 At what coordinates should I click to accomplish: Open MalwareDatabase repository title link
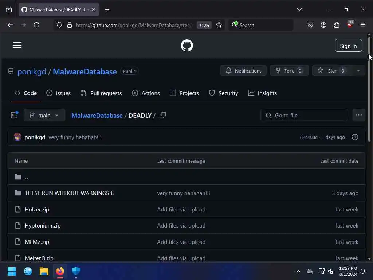coord(85,72)
